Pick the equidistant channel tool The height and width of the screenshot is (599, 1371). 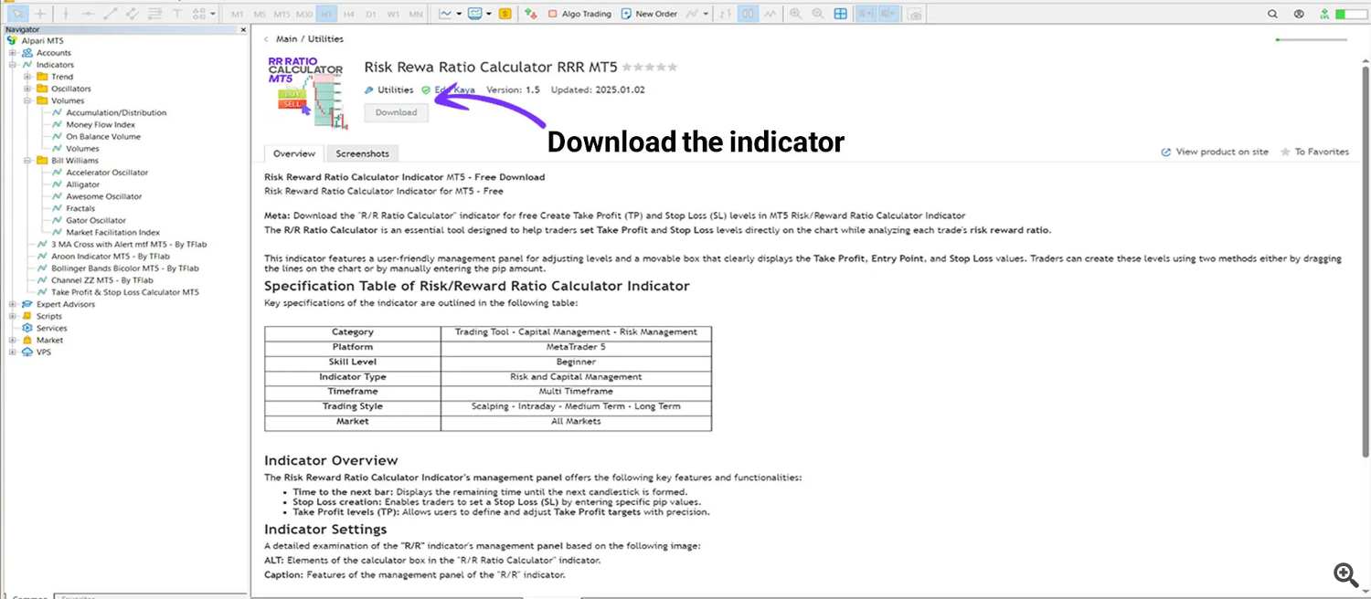(x=133, y=14)
